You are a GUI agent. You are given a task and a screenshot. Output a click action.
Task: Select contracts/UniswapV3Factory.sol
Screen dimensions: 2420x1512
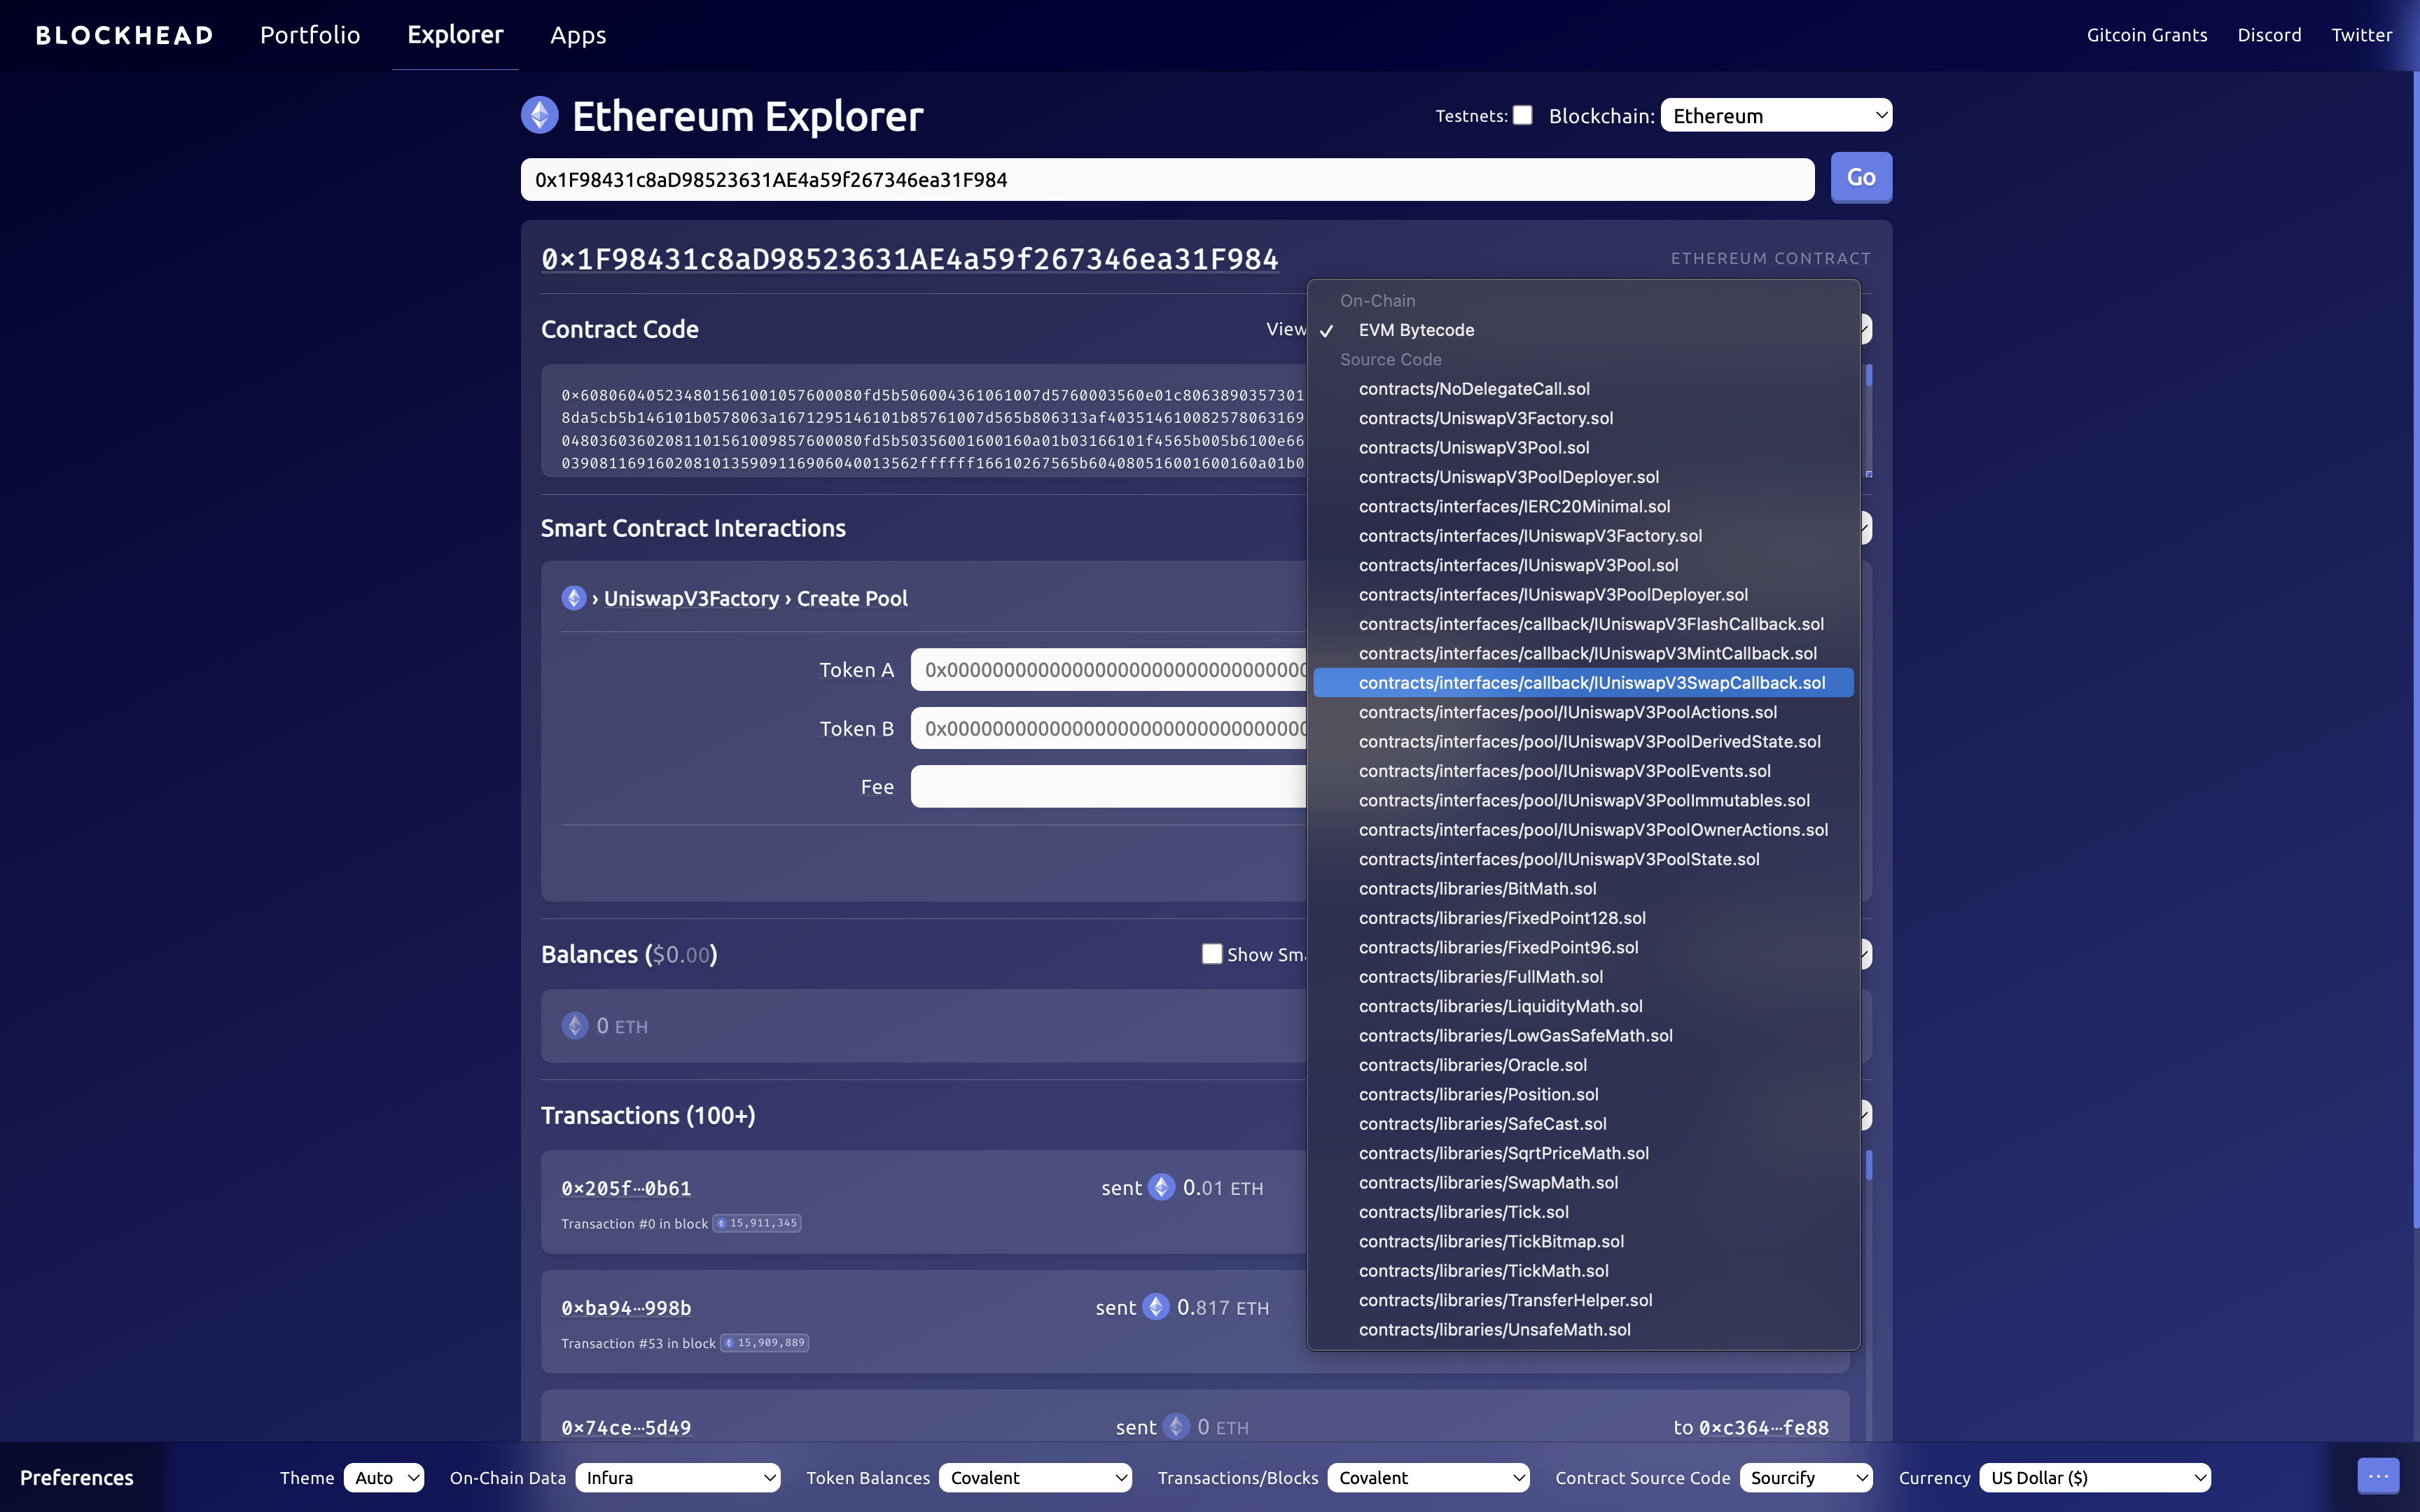1583,418
